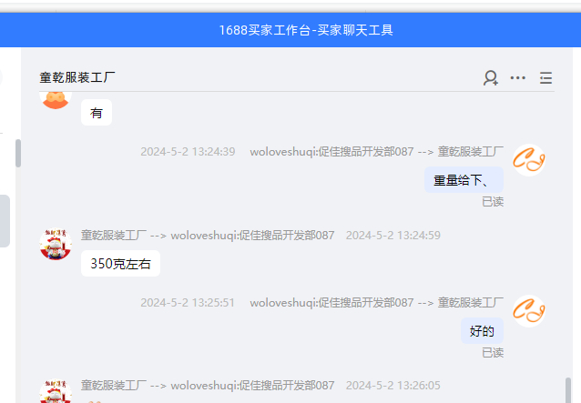This screenshot has height=403, width=581.
Task: Open the list panel icon in chat header
Action: point(545,78)
